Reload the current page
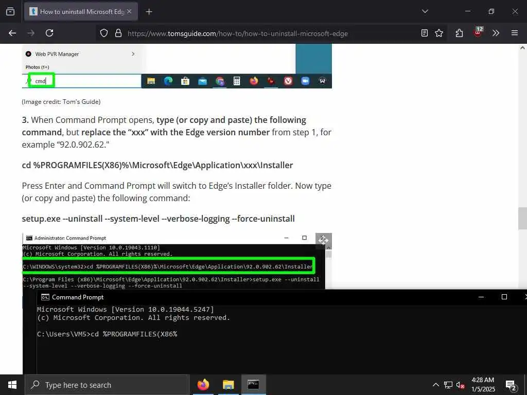This screenshot has width=527, height=395. point(49,33)
